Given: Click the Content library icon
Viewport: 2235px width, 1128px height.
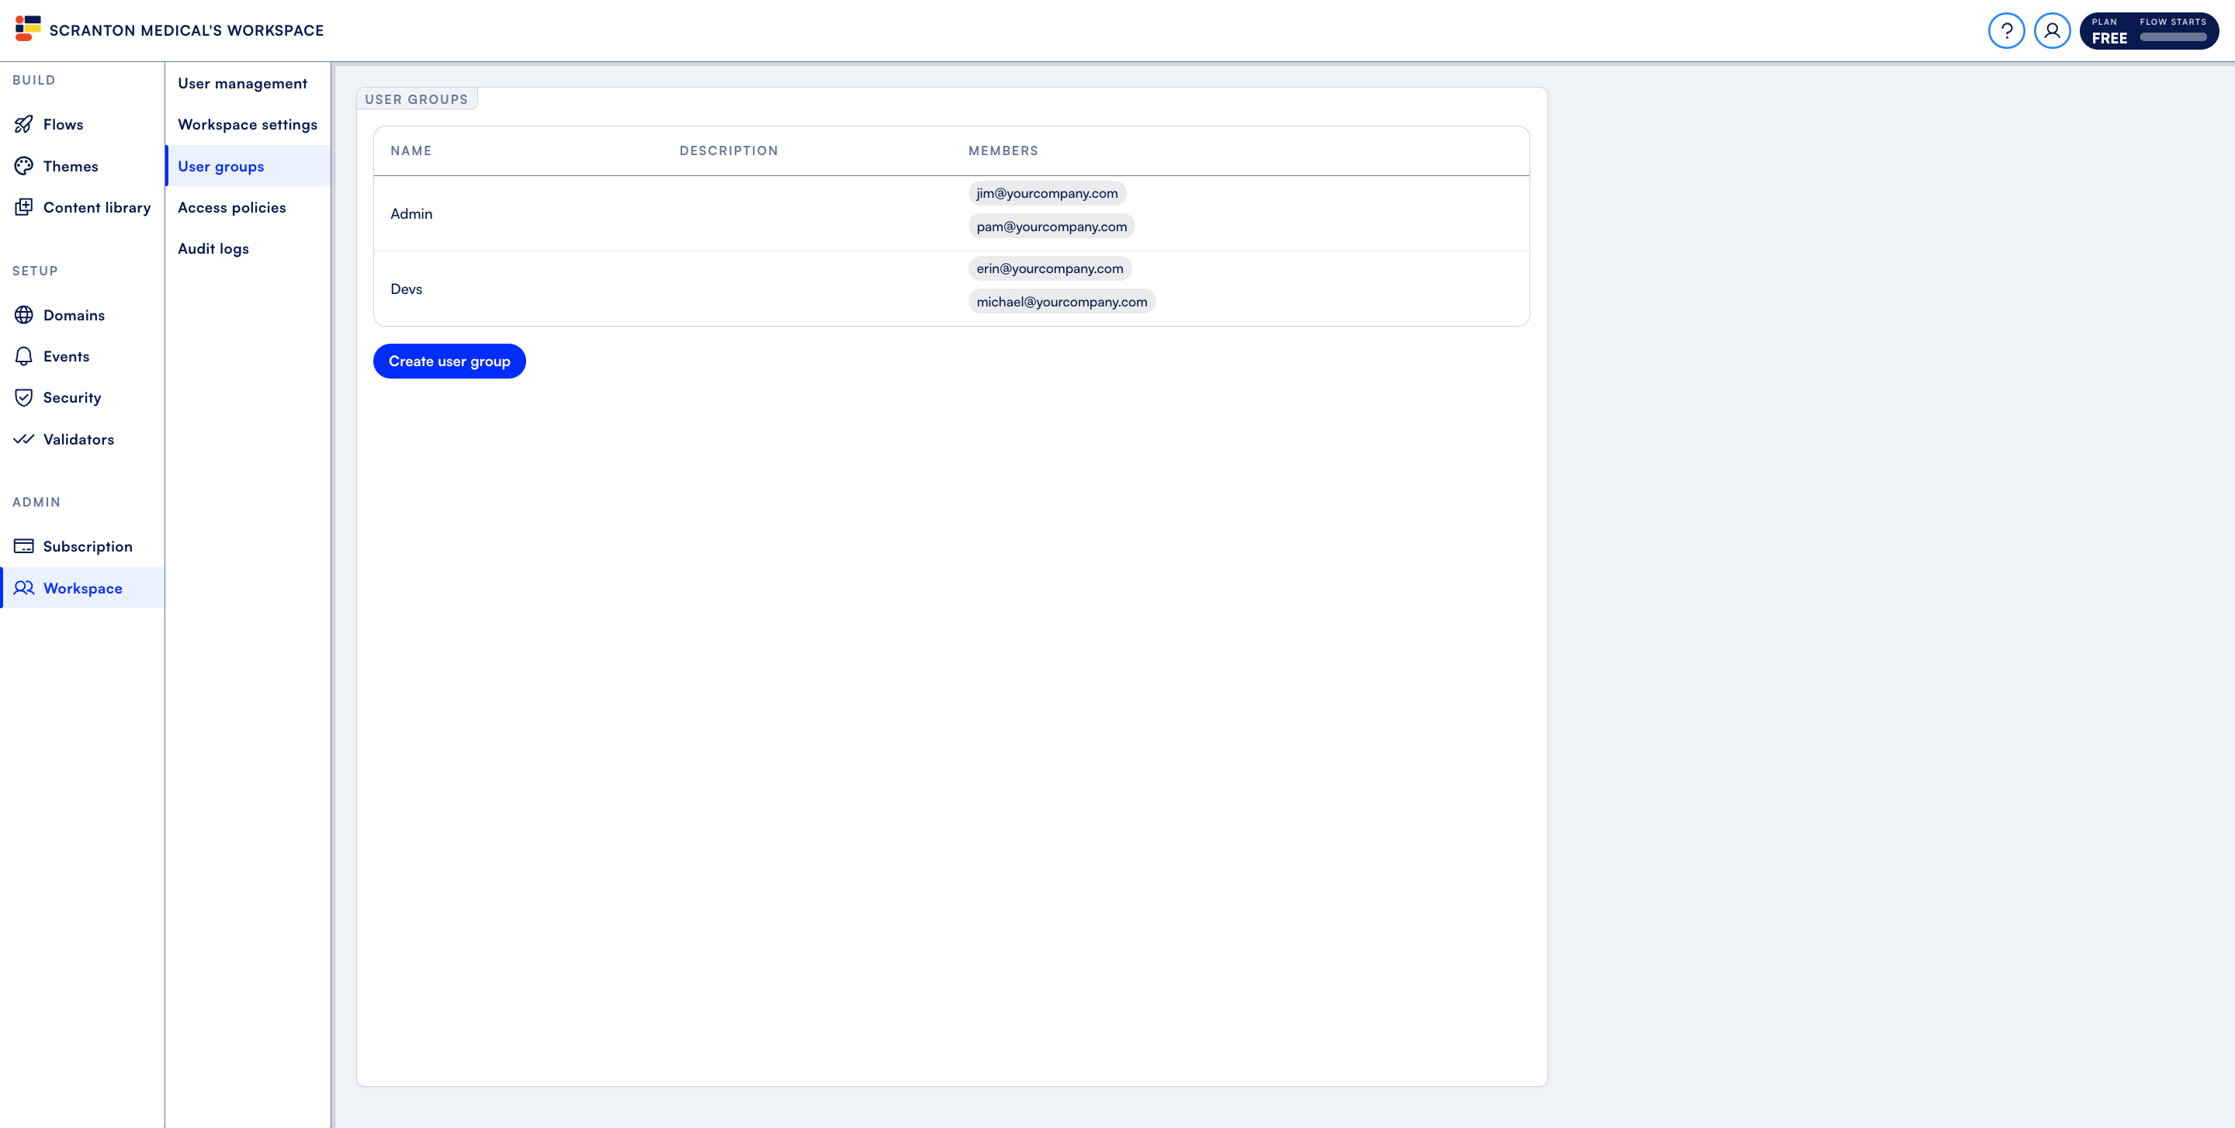Looking at the screenshot, I should pyautogui.click(x=23, y=207).
